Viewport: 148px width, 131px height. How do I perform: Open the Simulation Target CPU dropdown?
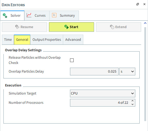point(102,93)
